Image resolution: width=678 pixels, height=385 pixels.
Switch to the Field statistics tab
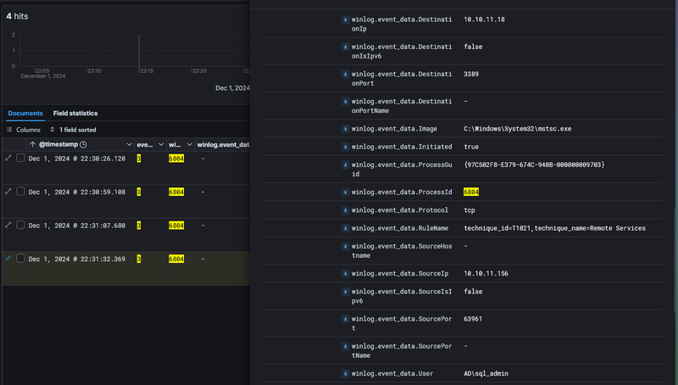click(75, 113)
